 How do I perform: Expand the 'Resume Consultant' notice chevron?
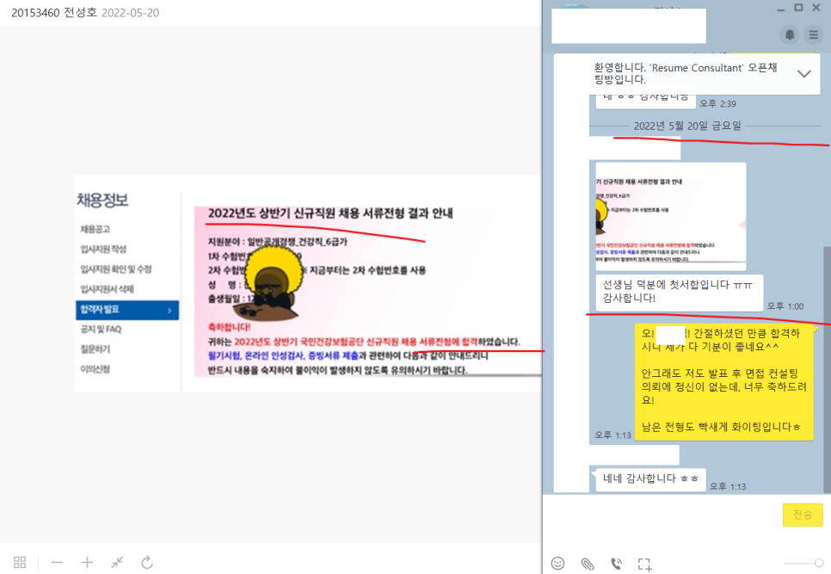click(804, 74)
